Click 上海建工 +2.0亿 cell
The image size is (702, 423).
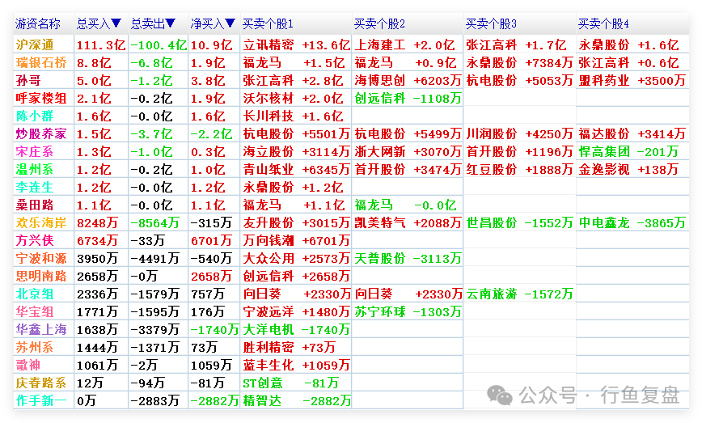pyautogui.click(x=404, y=44)
